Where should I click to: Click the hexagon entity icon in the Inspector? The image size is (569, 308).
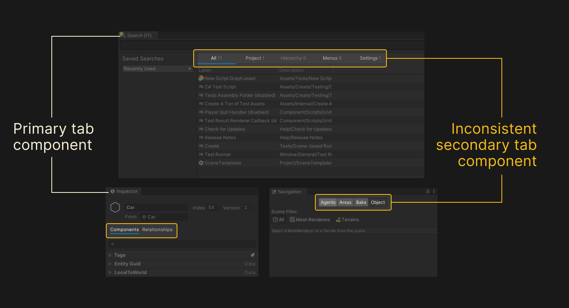coord(115,207)
